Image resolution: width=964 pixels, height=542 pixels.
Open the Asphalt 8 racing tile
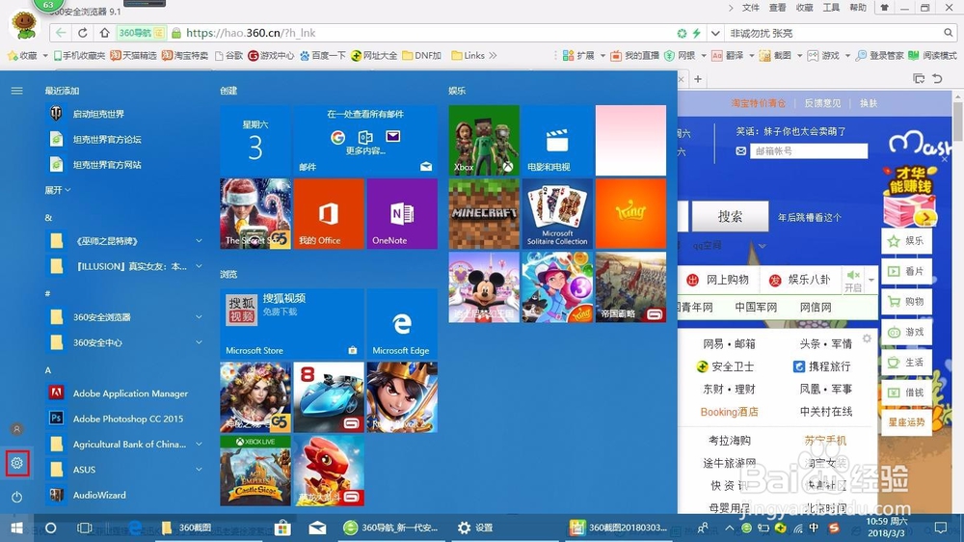pyautogui.click(x=329, y=397)
